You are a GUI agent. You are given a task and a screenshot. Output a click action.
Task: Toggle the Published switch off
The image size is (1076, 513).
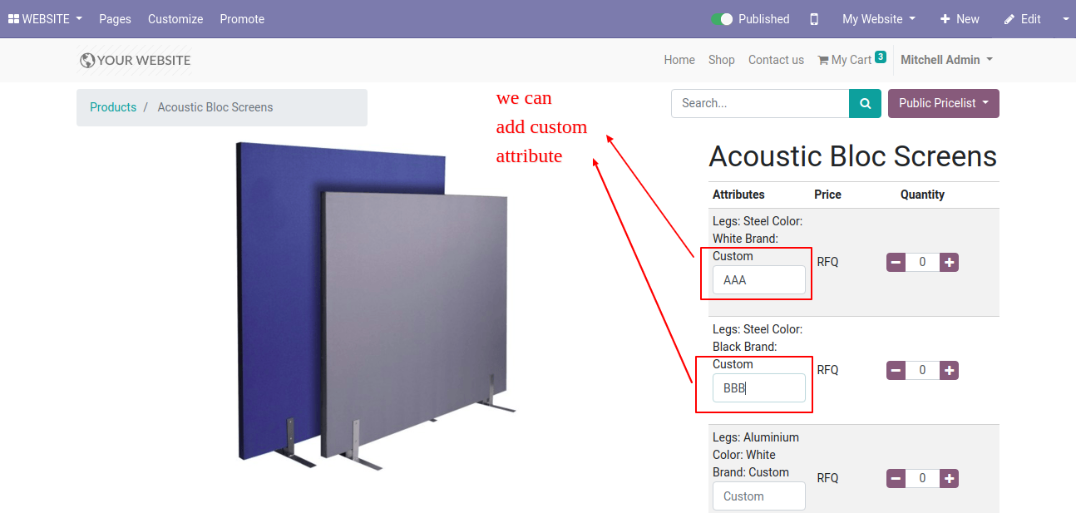point(722,19)
